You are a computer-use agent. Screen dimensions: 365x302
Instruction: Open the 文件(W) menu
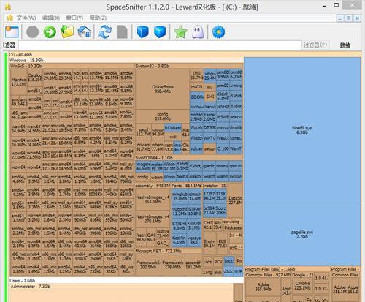tap(26, 18)
